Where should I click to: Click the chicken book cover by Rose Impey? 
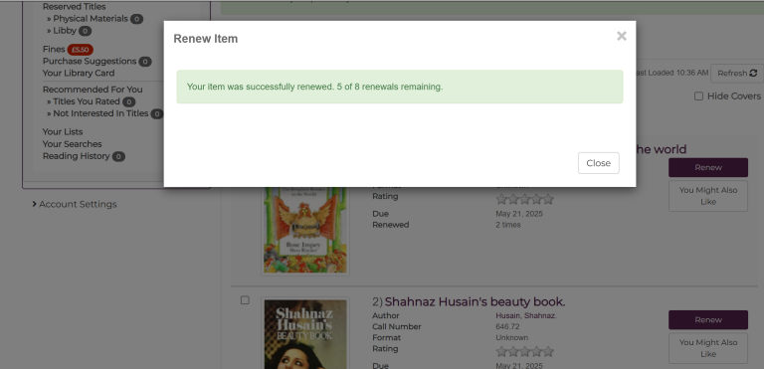[305, 229]
